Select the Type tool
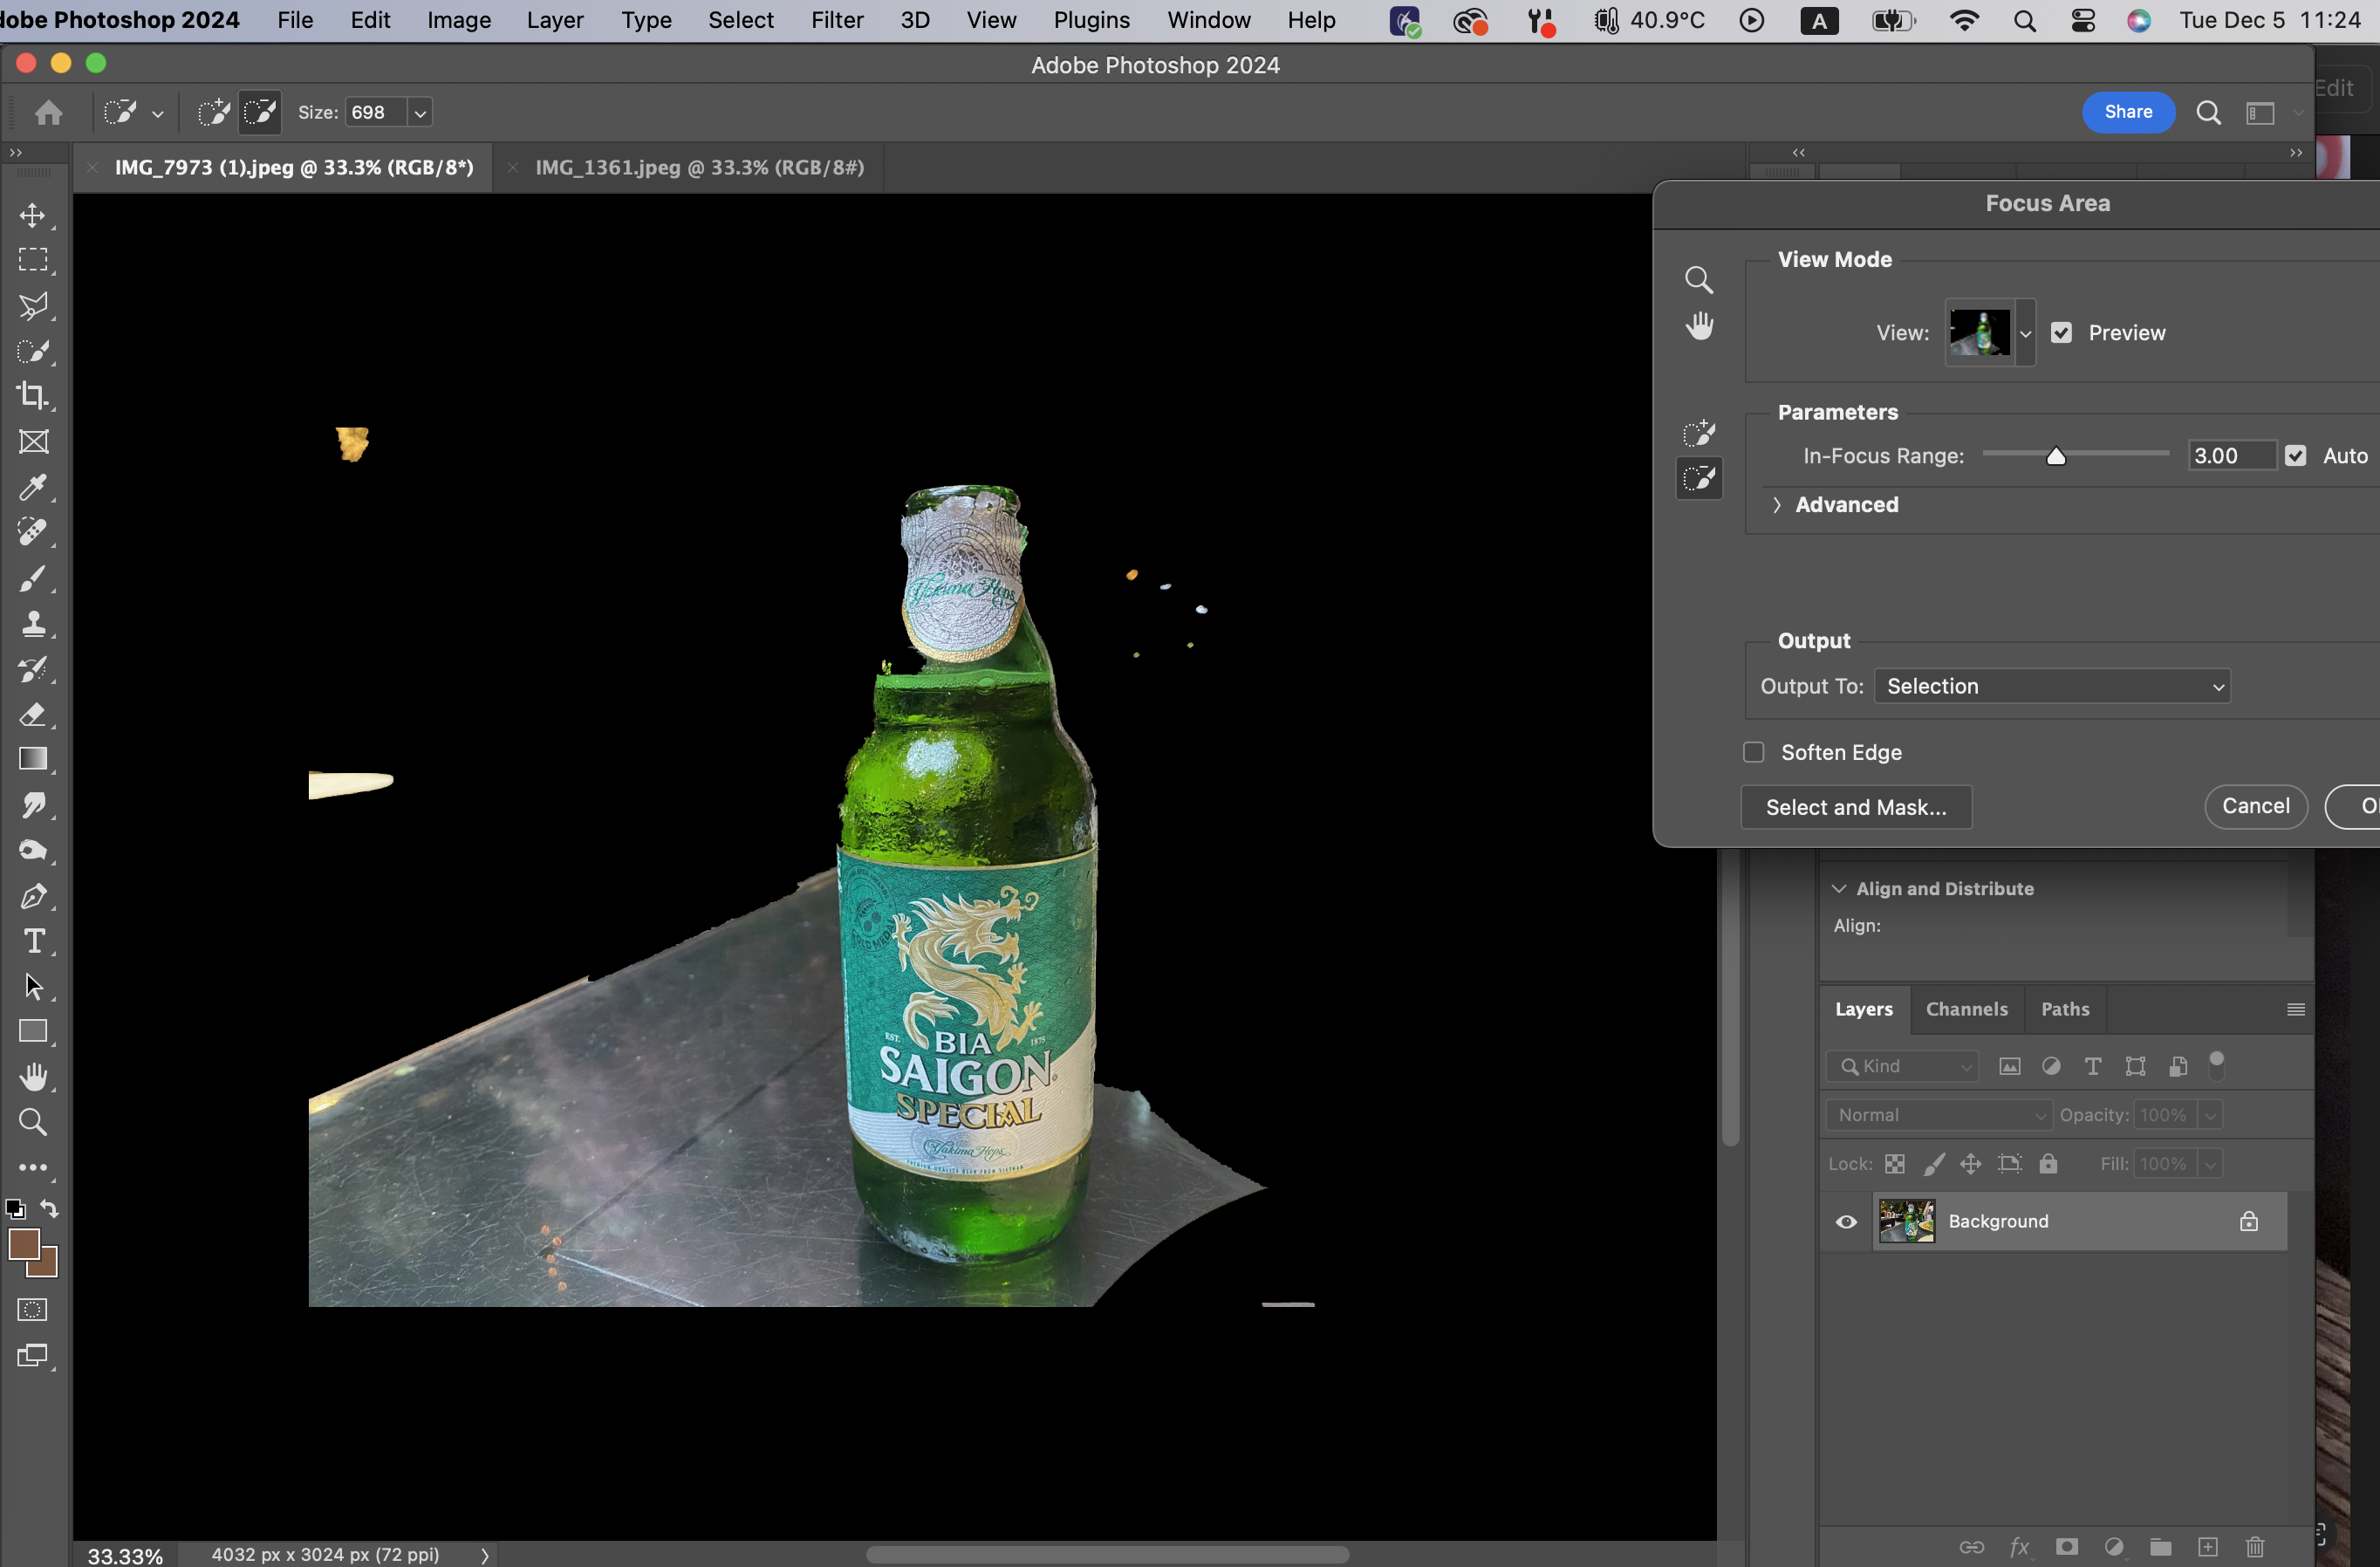 (33, 941)
